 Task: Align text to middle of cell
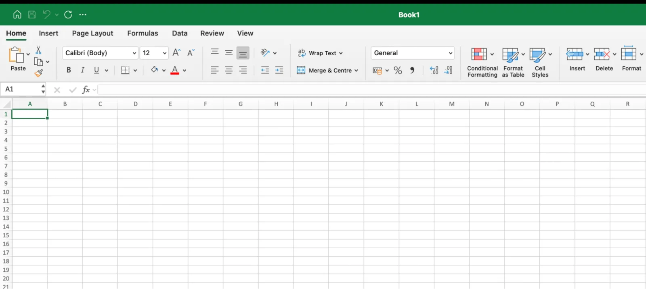[x=229, y=53]
